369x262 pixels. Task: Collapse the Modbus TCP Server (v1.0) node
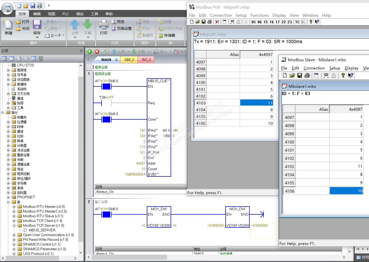tap(14, 225)
